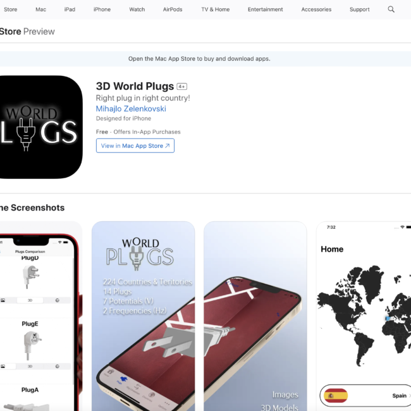411x411 pixels.
Task: Open the World Plugs stats screenshot
Action: click(x=143, y=316)
